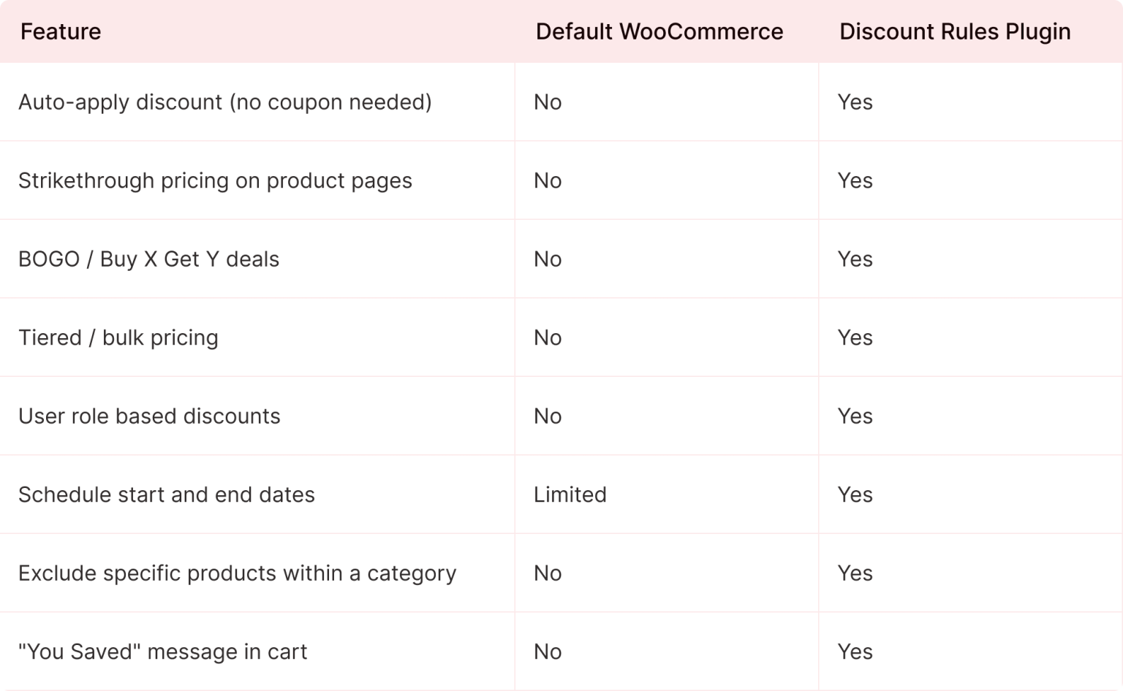Click the Default WooCommerce column header
This screenshot has height=691, width=1123.
pos(659,31)
